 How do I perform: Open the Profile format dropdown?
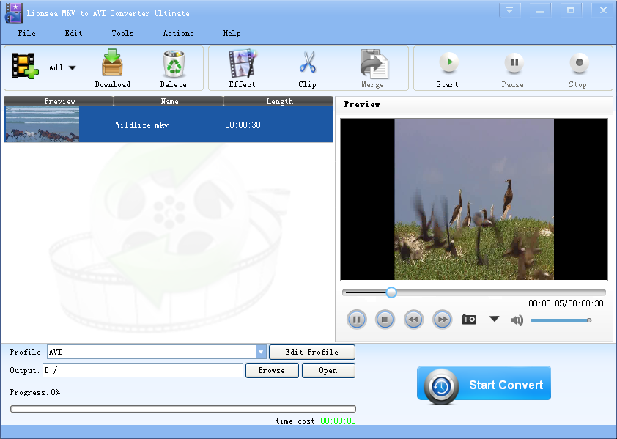[261, 353]
